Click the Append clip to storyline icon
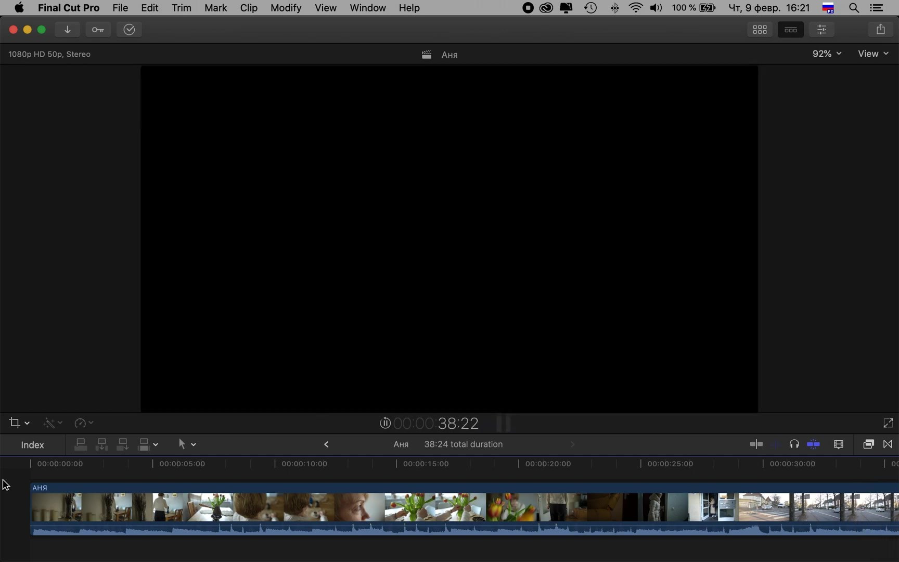 [123, 444]
